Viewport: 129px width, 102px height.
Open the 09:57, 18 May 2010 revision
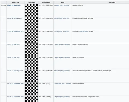(x=14, y=45)
